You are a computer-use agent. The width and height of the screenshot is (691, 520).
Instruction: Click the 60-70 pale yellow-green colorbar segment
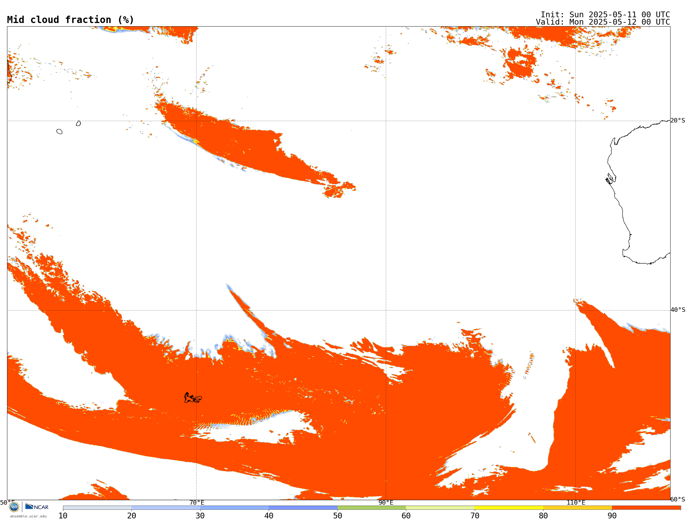tap(440, 508)
